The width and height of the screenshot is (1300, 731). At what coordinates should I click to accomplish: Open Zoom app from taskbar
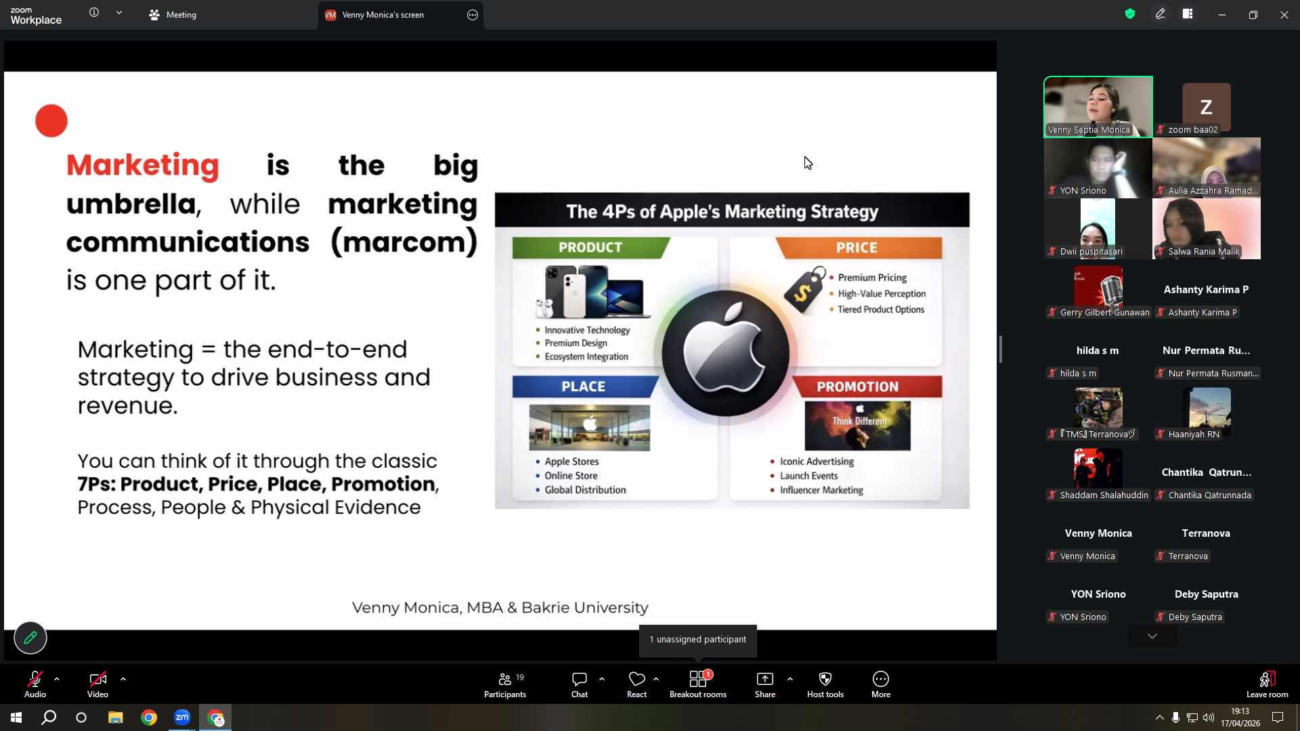tap(182, 717)
